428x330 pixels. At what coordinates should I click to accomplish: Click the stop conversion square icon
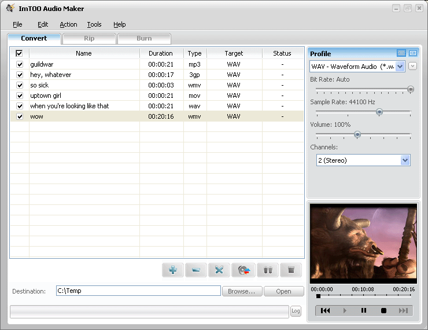point(291,270)
